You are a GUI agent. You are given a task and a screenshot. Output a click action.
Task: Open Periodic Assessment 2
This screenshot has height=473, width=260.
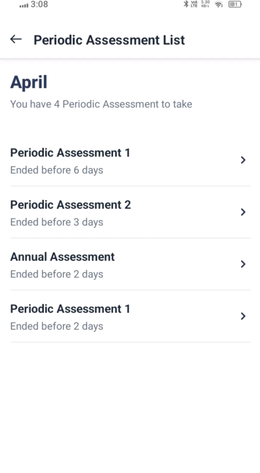click(x=130, y=212)
